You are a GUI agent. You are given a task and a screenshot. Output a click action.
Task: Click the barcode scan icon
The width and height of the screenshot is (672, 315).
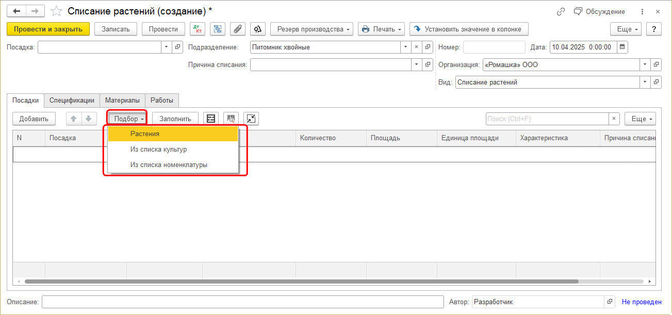point(231,119)
